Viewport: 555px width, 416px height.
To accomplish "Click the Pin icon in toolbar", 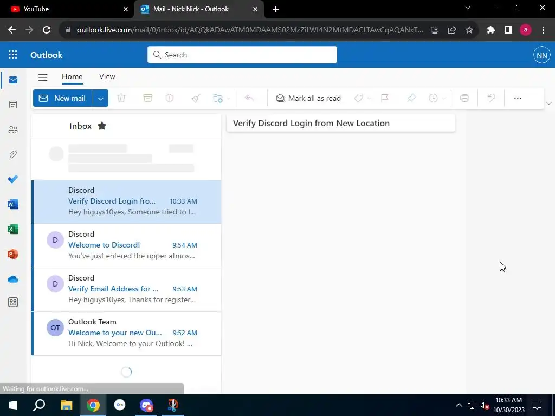I will coord(411,98).
